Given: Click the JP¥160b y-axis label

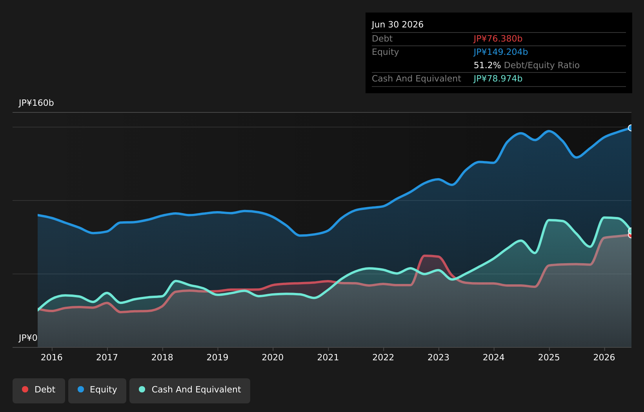Looking at the screenshot, I should point(36,103).
